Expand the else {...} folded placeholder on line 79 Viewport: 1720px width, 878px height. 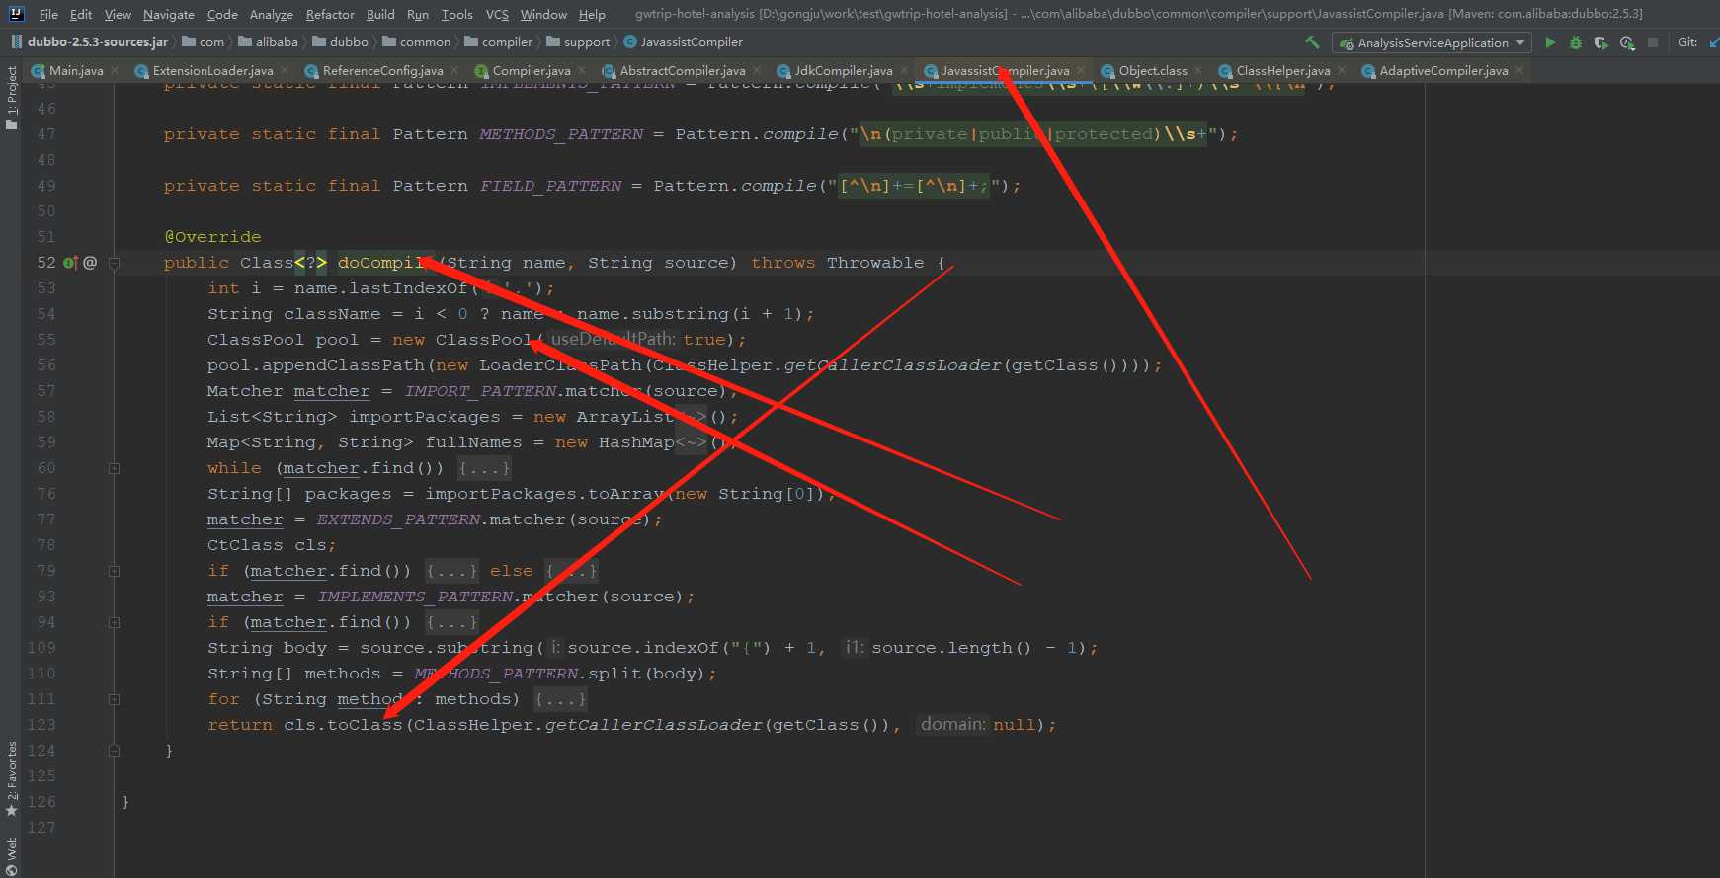[x=571, y=571]
